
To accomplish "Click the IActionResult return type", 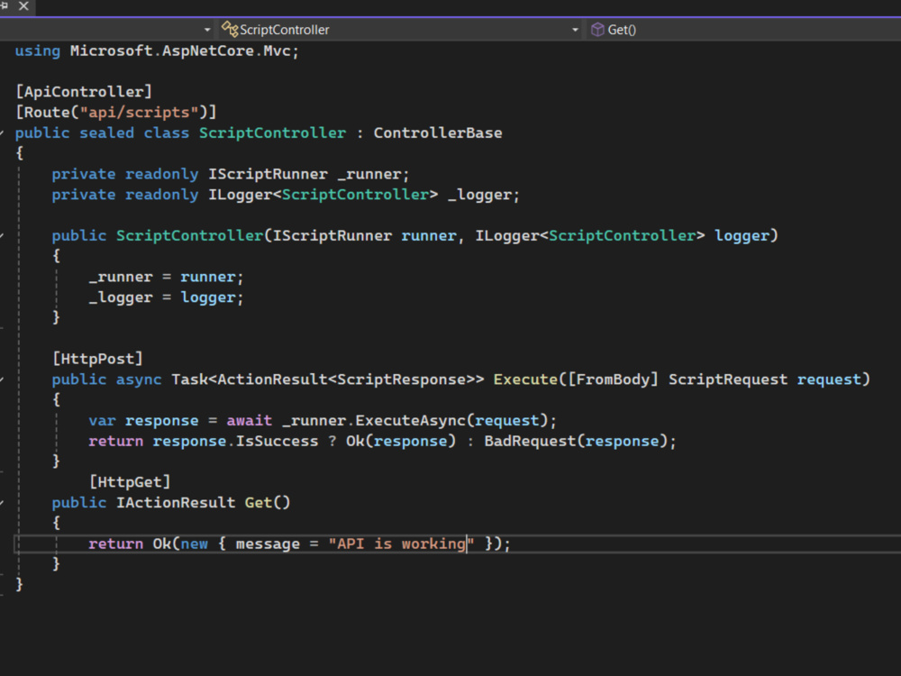I will (176, 503).
